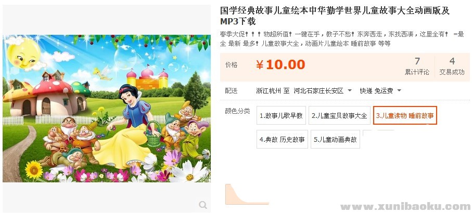Select option 4.典故 历史故事

(282, 139)
